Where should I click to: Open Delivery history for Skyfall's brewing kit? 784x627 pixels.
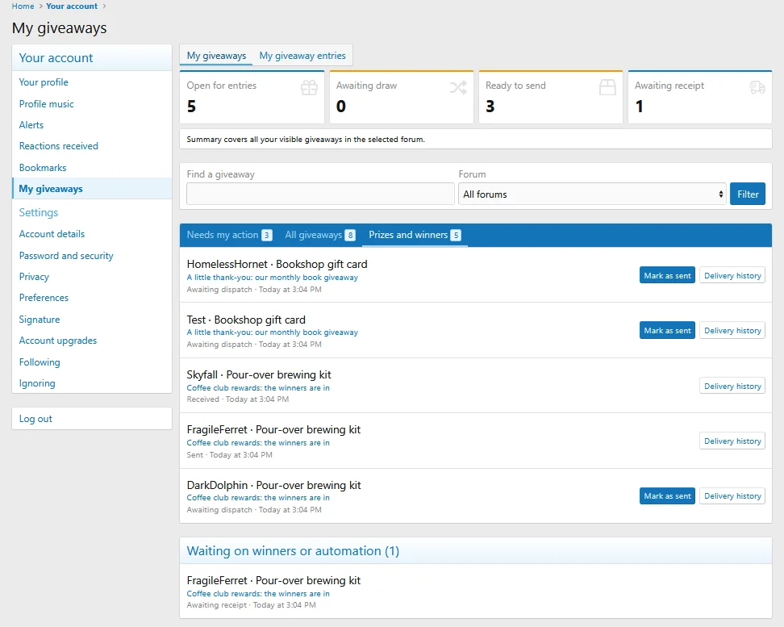pyautogui.click(x=732, y=387)
